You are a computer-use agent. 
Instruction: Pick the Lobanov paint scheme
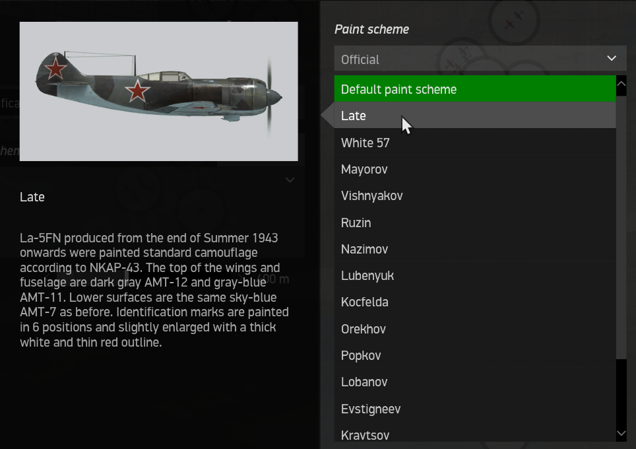(474, 382)
